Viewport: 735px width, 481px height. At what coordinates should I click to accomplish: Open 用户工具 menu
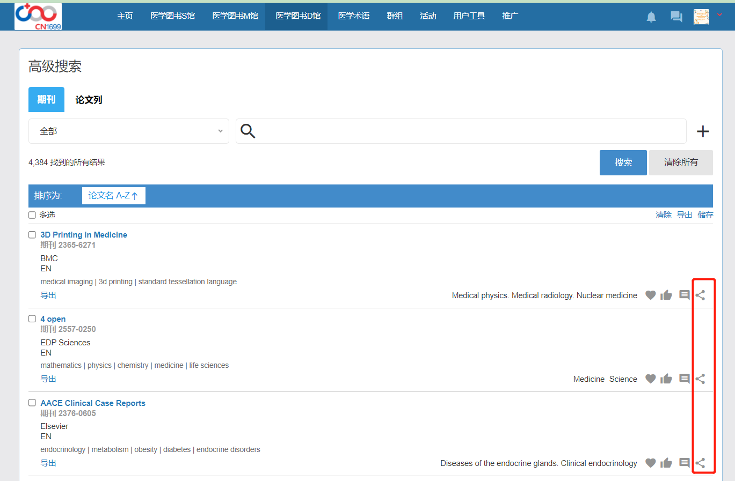pos(469,16)
